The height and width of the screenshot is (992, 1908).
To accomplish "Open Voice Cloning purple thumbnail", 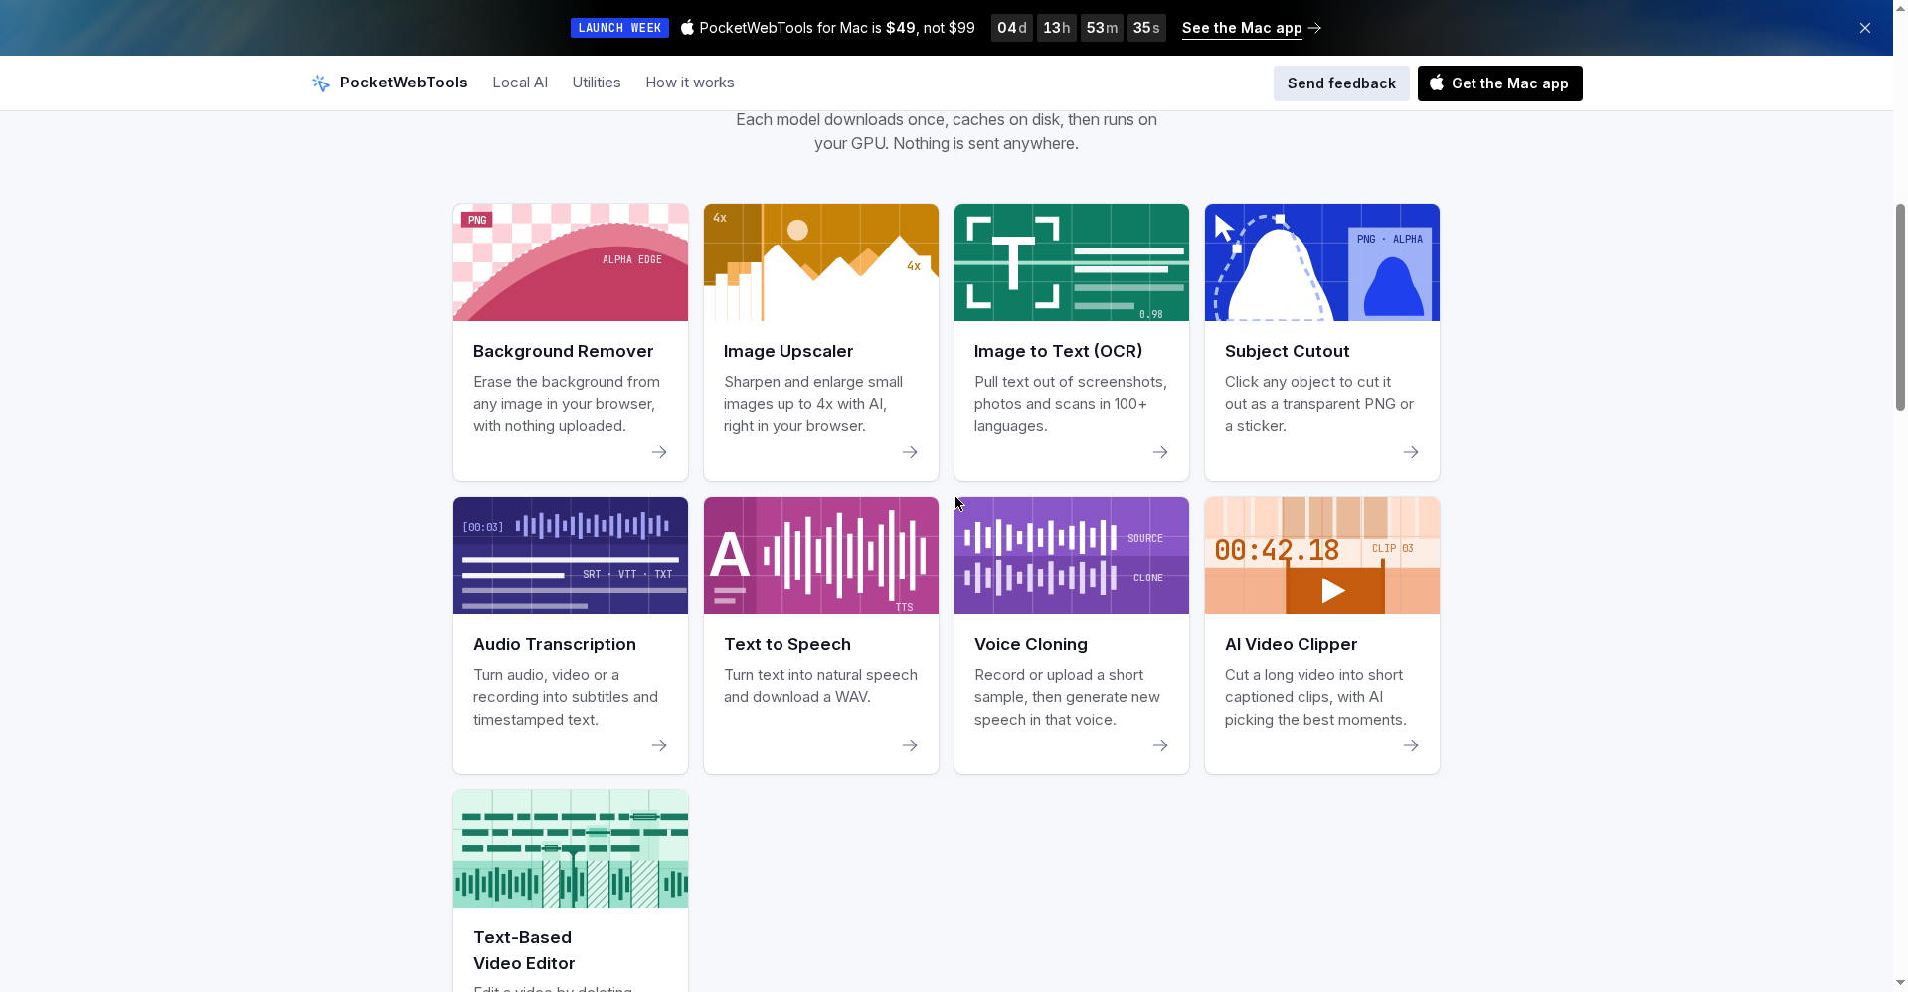I will click(x=1072, y=556).
